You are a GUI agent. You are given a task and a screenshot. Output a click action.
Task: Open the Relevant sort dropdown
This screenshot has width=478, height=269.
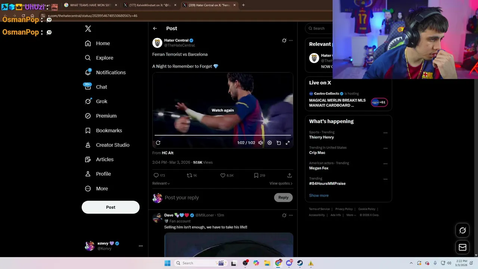[x=161, y=183]
